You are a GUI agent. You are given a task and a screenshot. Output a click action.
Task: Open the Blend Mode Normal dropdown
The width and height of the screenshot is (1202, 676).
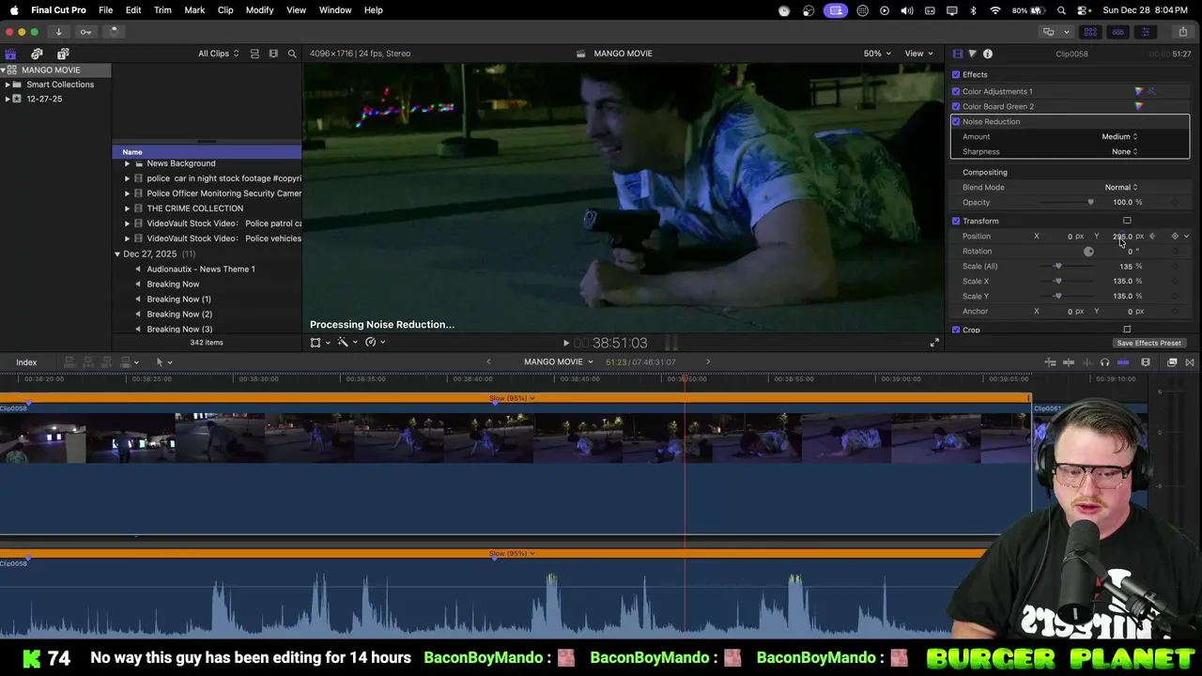pos(1121,187)
